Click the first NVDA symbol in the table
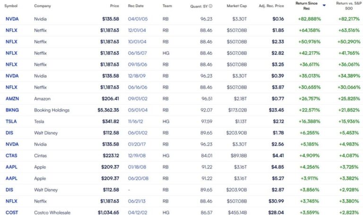Viewport: 363px width, 215px height. pyautogui.click(x=12, y=19)
